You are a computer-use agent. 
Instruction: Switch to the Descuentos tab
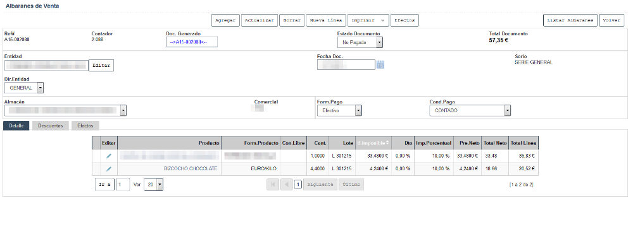coord(51,125)
